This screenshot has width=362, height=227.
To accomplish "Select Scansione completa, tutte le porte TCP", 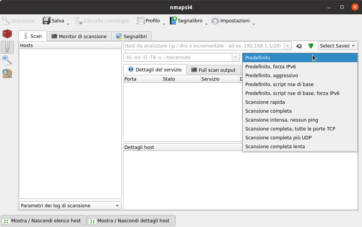I will pos(300,129).
